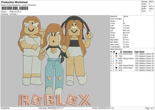Click the 'St.' column header

tap(121, 52)
